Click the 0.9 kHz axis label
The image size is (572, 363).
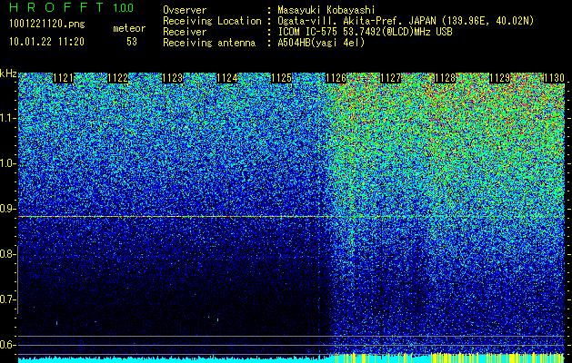pos(7,209)
